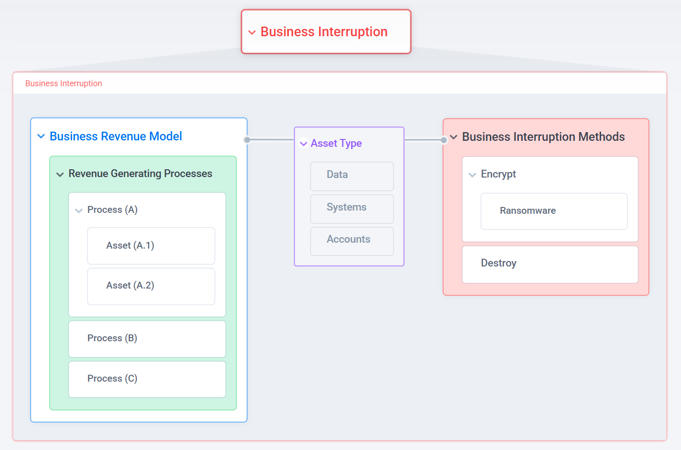
Task: Collapse the Process (A) chevron
Action: coord(79,211)
